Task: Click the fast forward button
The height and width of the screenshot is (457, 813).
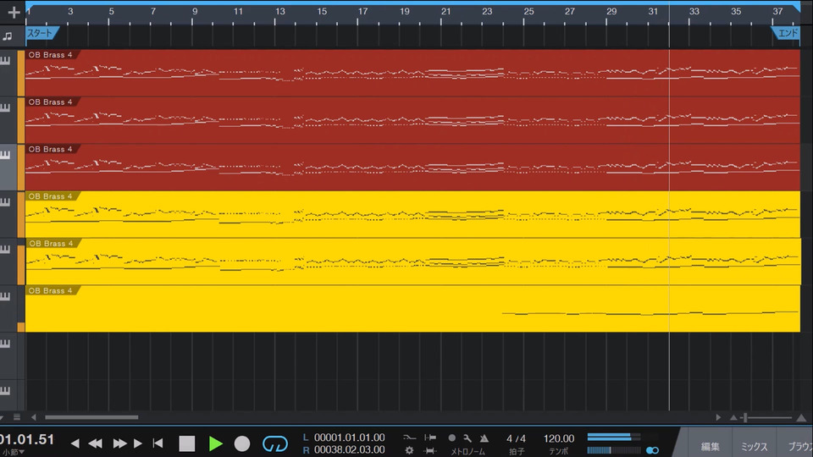Action: tap(119, 443)
